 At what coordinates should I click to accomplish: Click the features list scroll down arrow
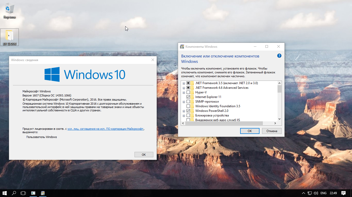279,119
